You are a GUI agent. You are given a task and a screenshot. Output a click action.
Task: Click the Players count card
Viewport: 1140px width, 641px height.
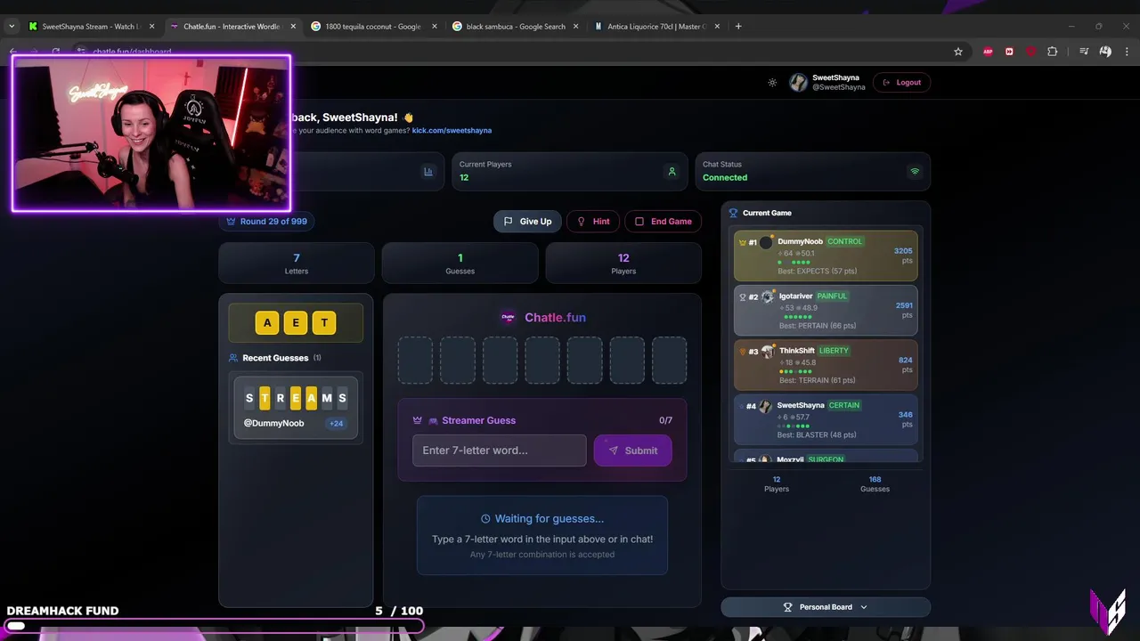click(x=623, y=264)
